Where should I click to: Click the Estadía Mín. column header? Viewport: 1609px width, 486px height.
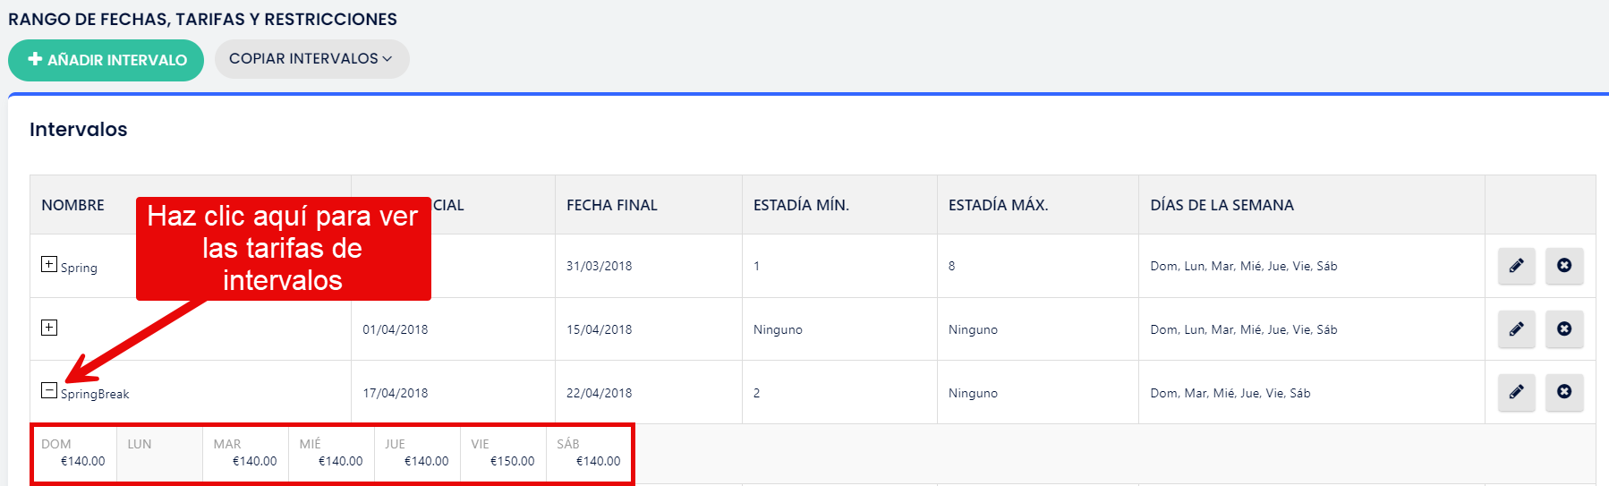coord(801,205)
